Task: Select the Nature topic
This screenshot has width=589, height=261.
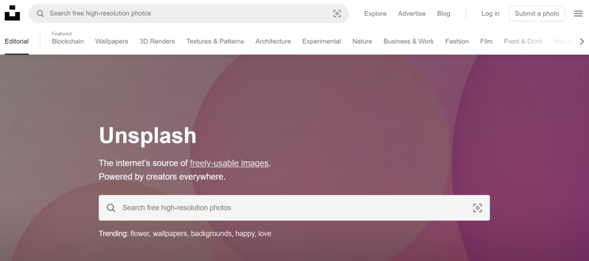Action: pyautogui.click(x=362, y=41)
